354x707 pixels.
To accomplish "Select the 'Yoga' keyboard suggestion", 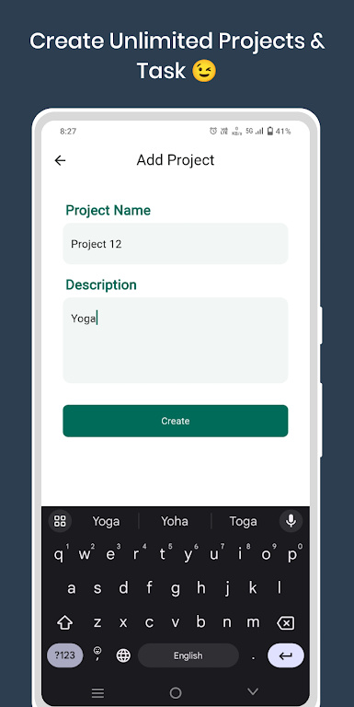I will [x=107, y=521].
